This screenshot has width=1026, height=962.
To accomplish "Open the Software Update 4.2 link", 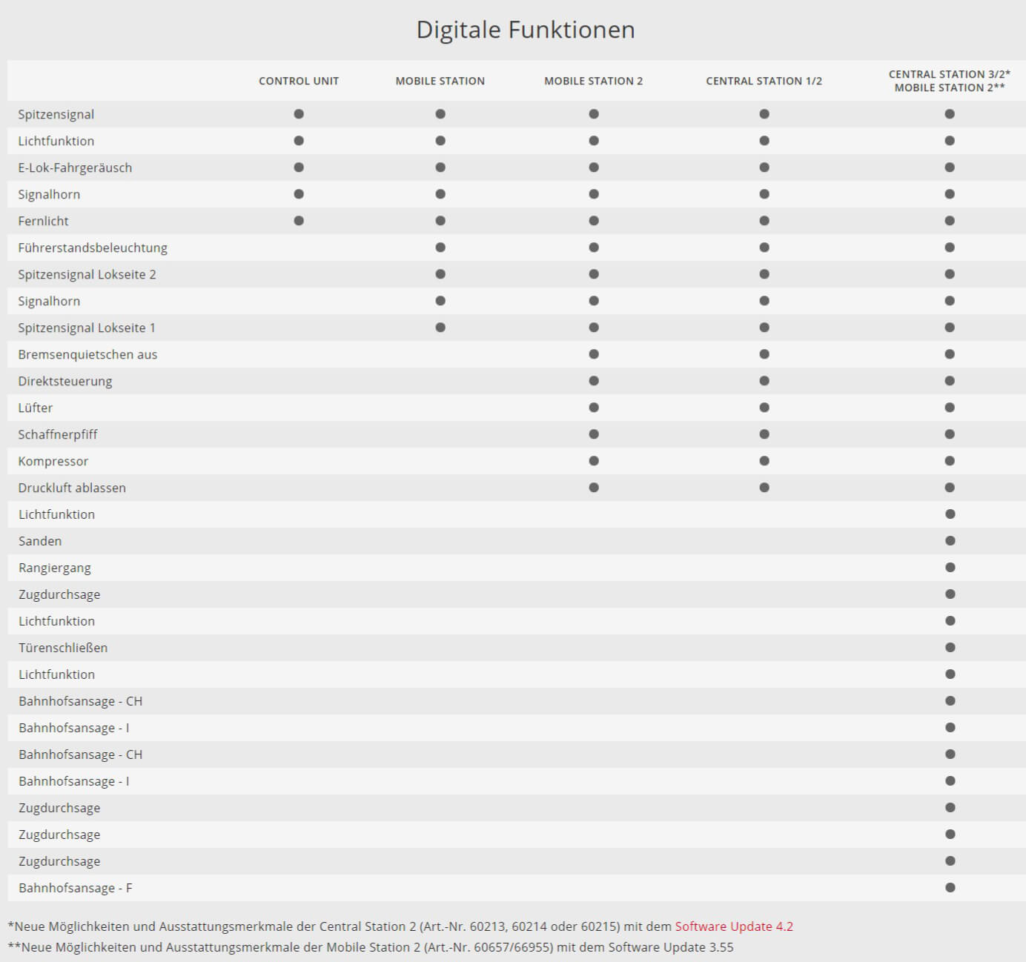I will pyautogui.click(x=734, y=926).
